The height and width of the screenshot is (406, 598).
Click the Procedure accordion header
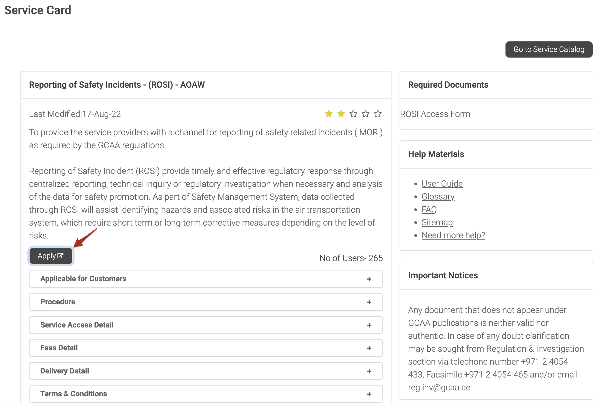58,302
